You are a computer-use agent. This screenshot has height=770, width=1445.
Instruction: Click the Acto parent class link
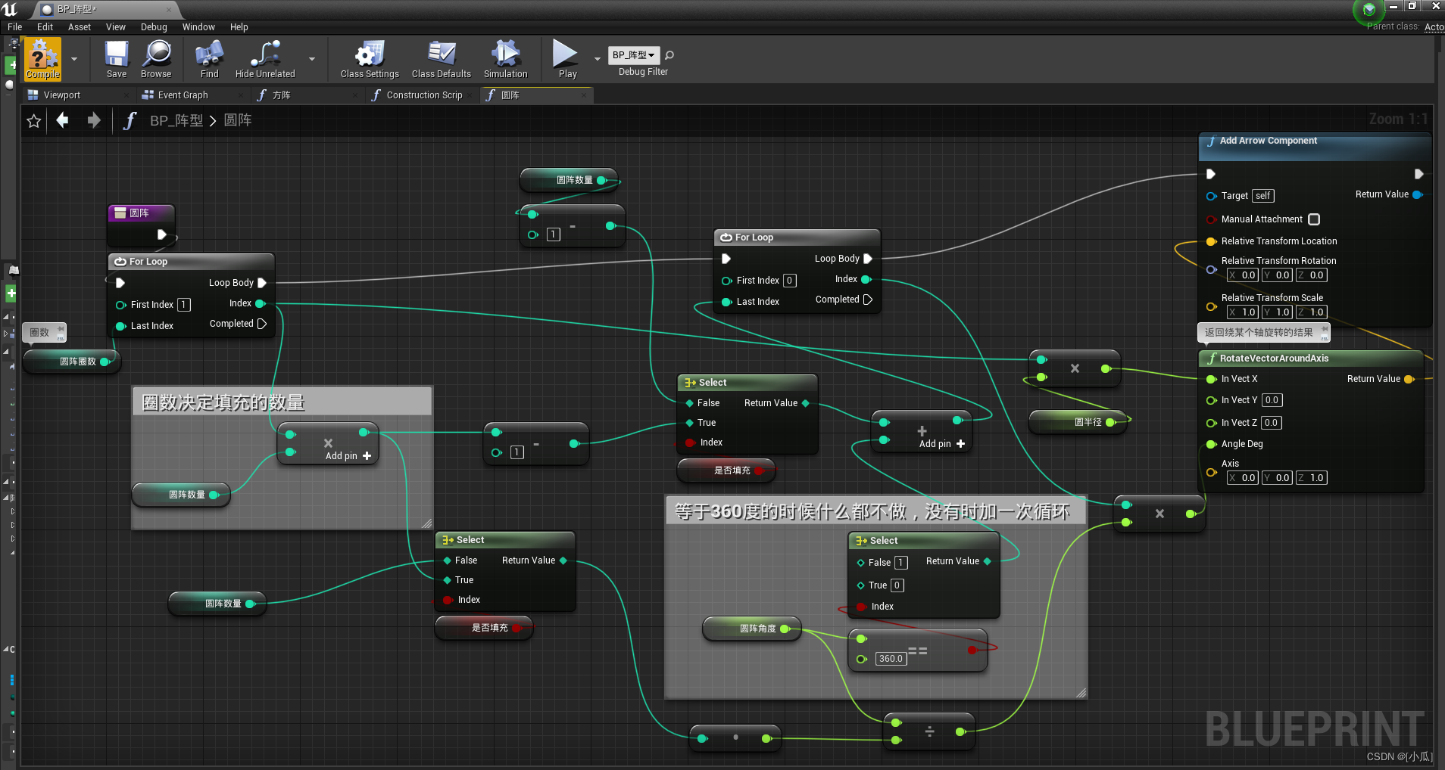(1434, 26)
